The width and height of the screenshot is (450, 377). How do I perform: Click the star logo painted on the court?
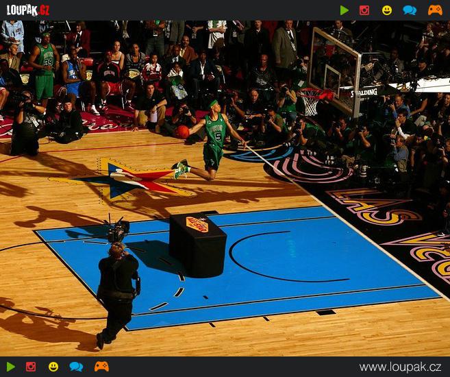pyautogui.click(x=137, y=178)
